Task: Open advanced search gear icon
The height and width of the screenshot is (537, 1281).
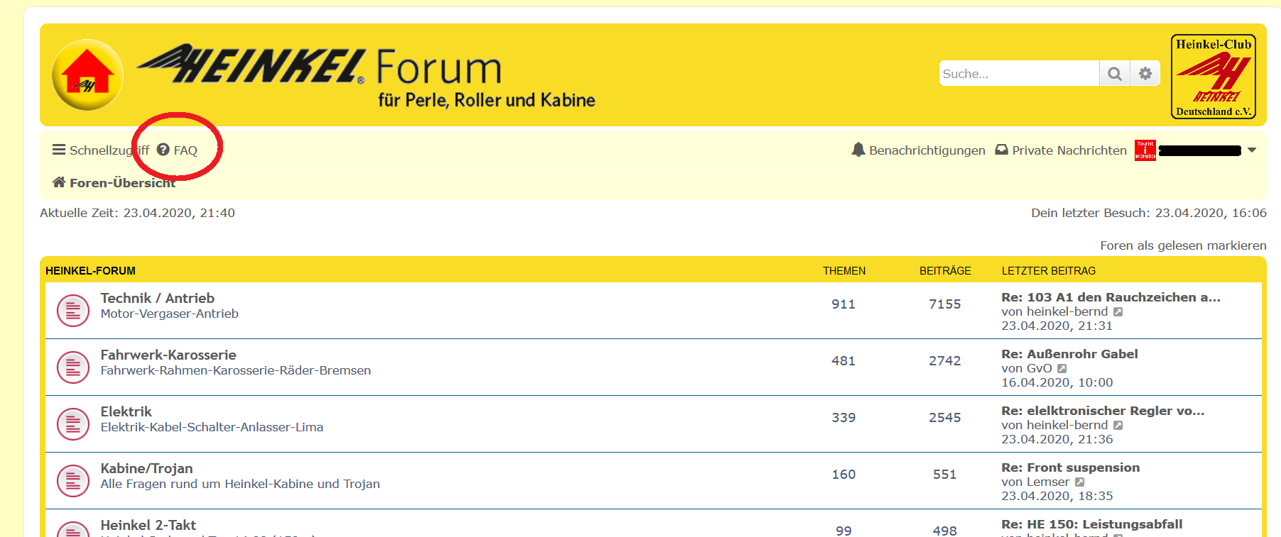Action: pyautogui.click(x=1145, y=74)
